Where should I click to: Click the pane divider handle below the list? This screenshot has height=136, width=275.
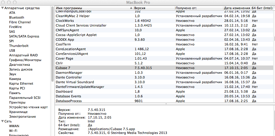[x=166, y=104]
